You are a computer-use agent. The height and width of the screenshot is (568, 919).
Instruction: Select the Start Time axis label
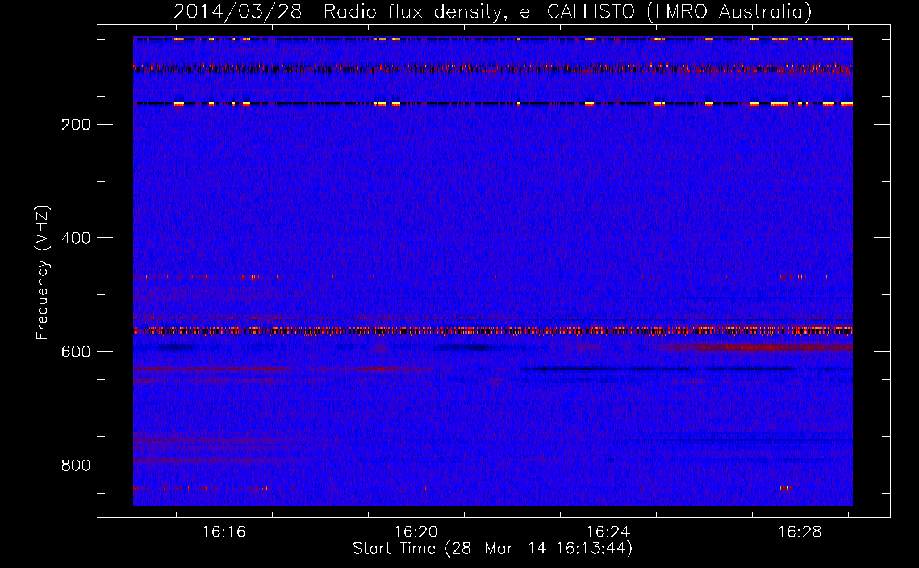click(x=492, y=549)
